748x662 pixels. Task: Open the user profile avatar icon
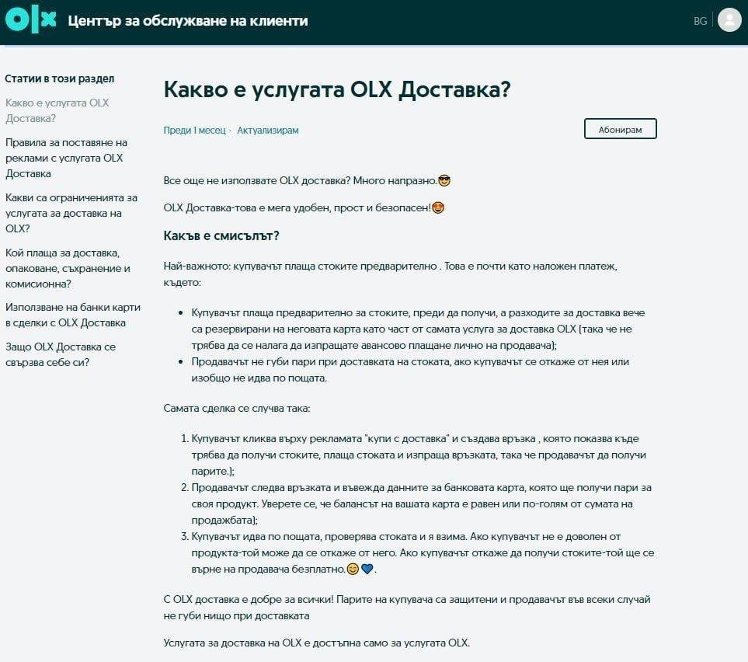tap(729, 20)
